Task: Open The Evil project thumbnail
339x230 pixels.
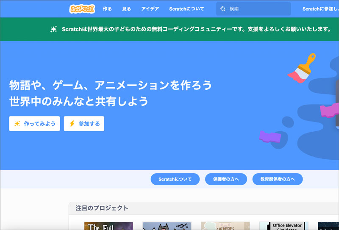Action: tap(108, 226)
